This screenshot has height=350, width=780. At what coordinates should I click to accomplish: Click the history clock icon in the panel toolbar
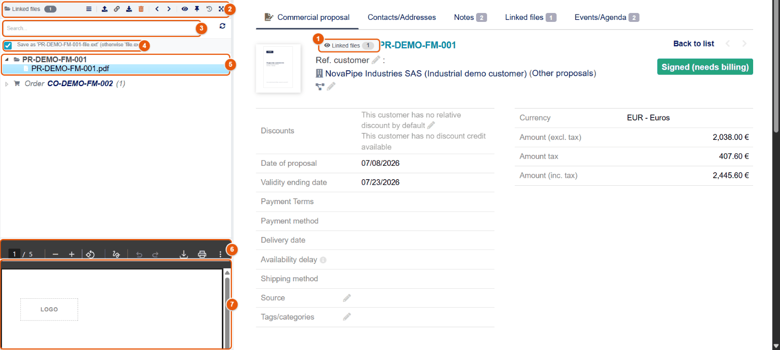(x=209, y=9)
